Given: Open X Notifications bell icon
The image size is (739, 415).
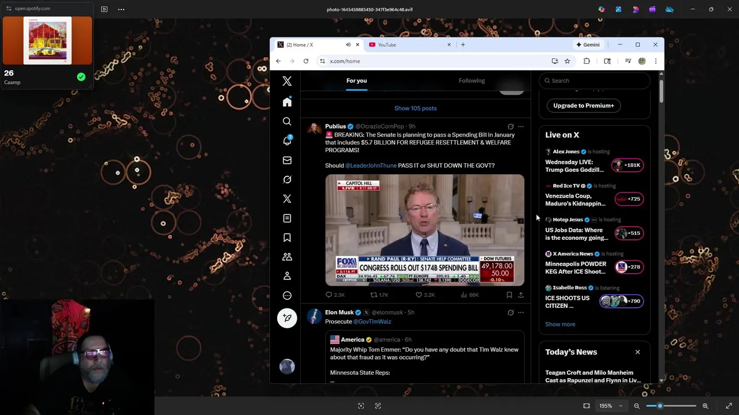Looking at the screenshot, I should 287,141.
